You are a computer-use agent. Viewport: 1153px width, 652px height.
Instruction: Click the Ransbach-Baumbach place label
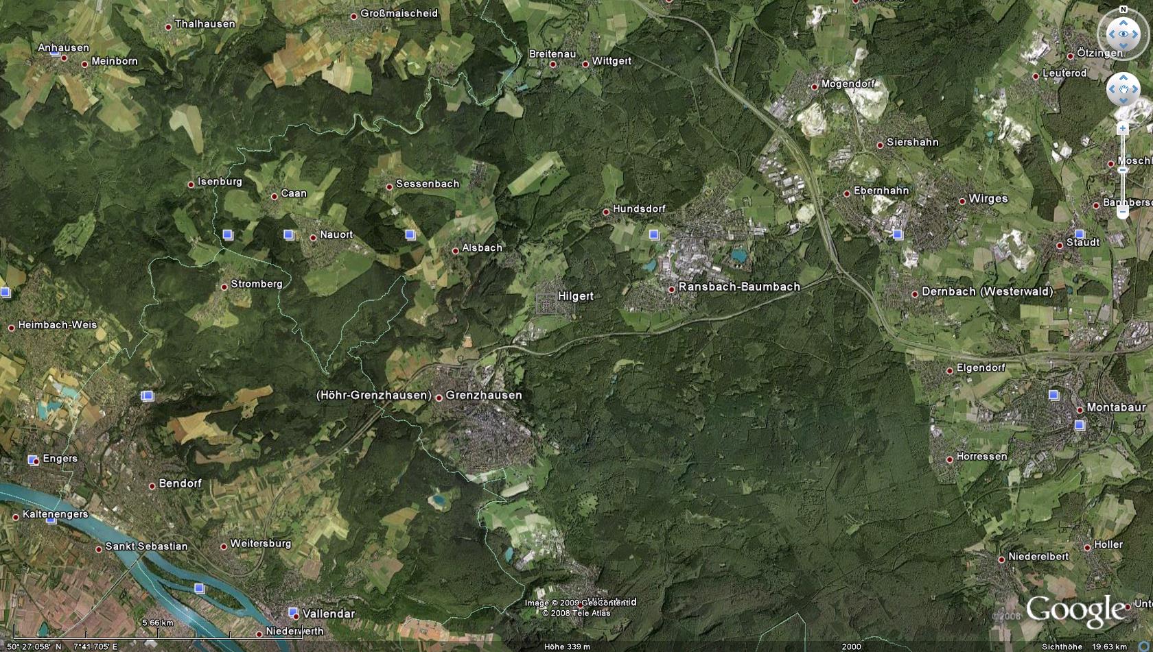coord(738,287)
